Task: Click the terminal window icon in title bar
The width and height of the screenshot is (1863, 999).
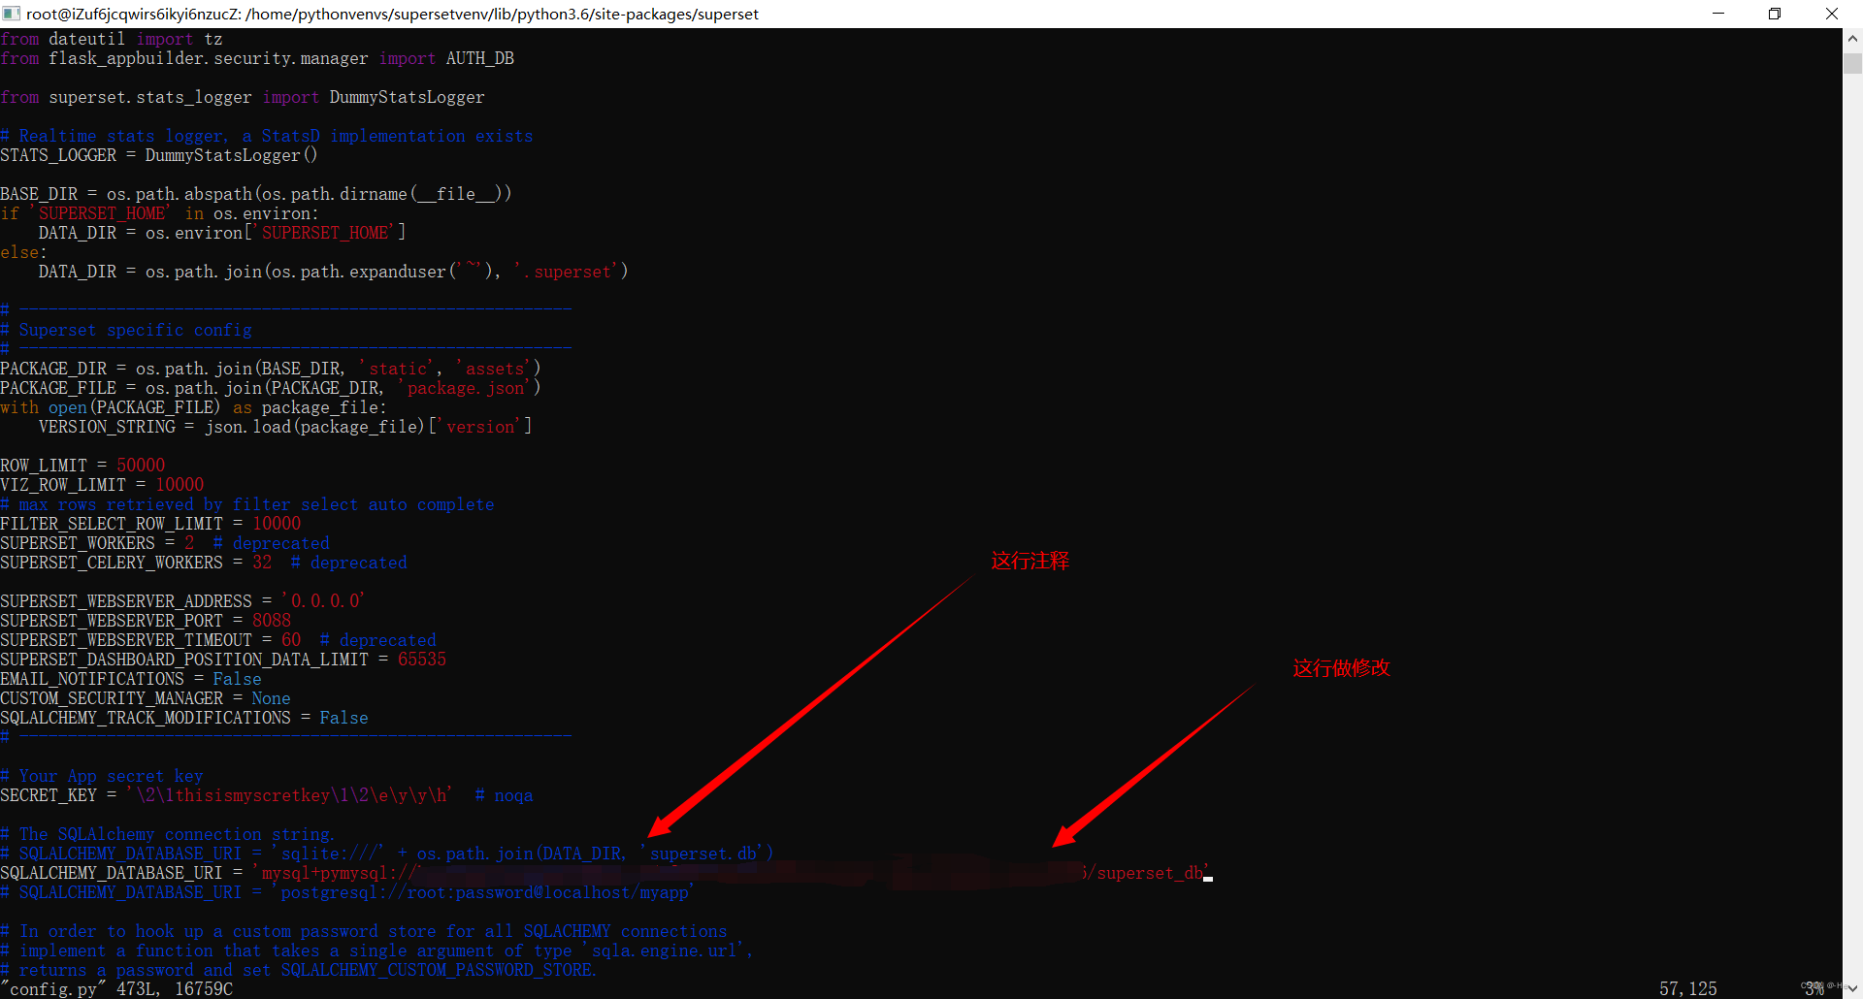Action: click(12, 14)
